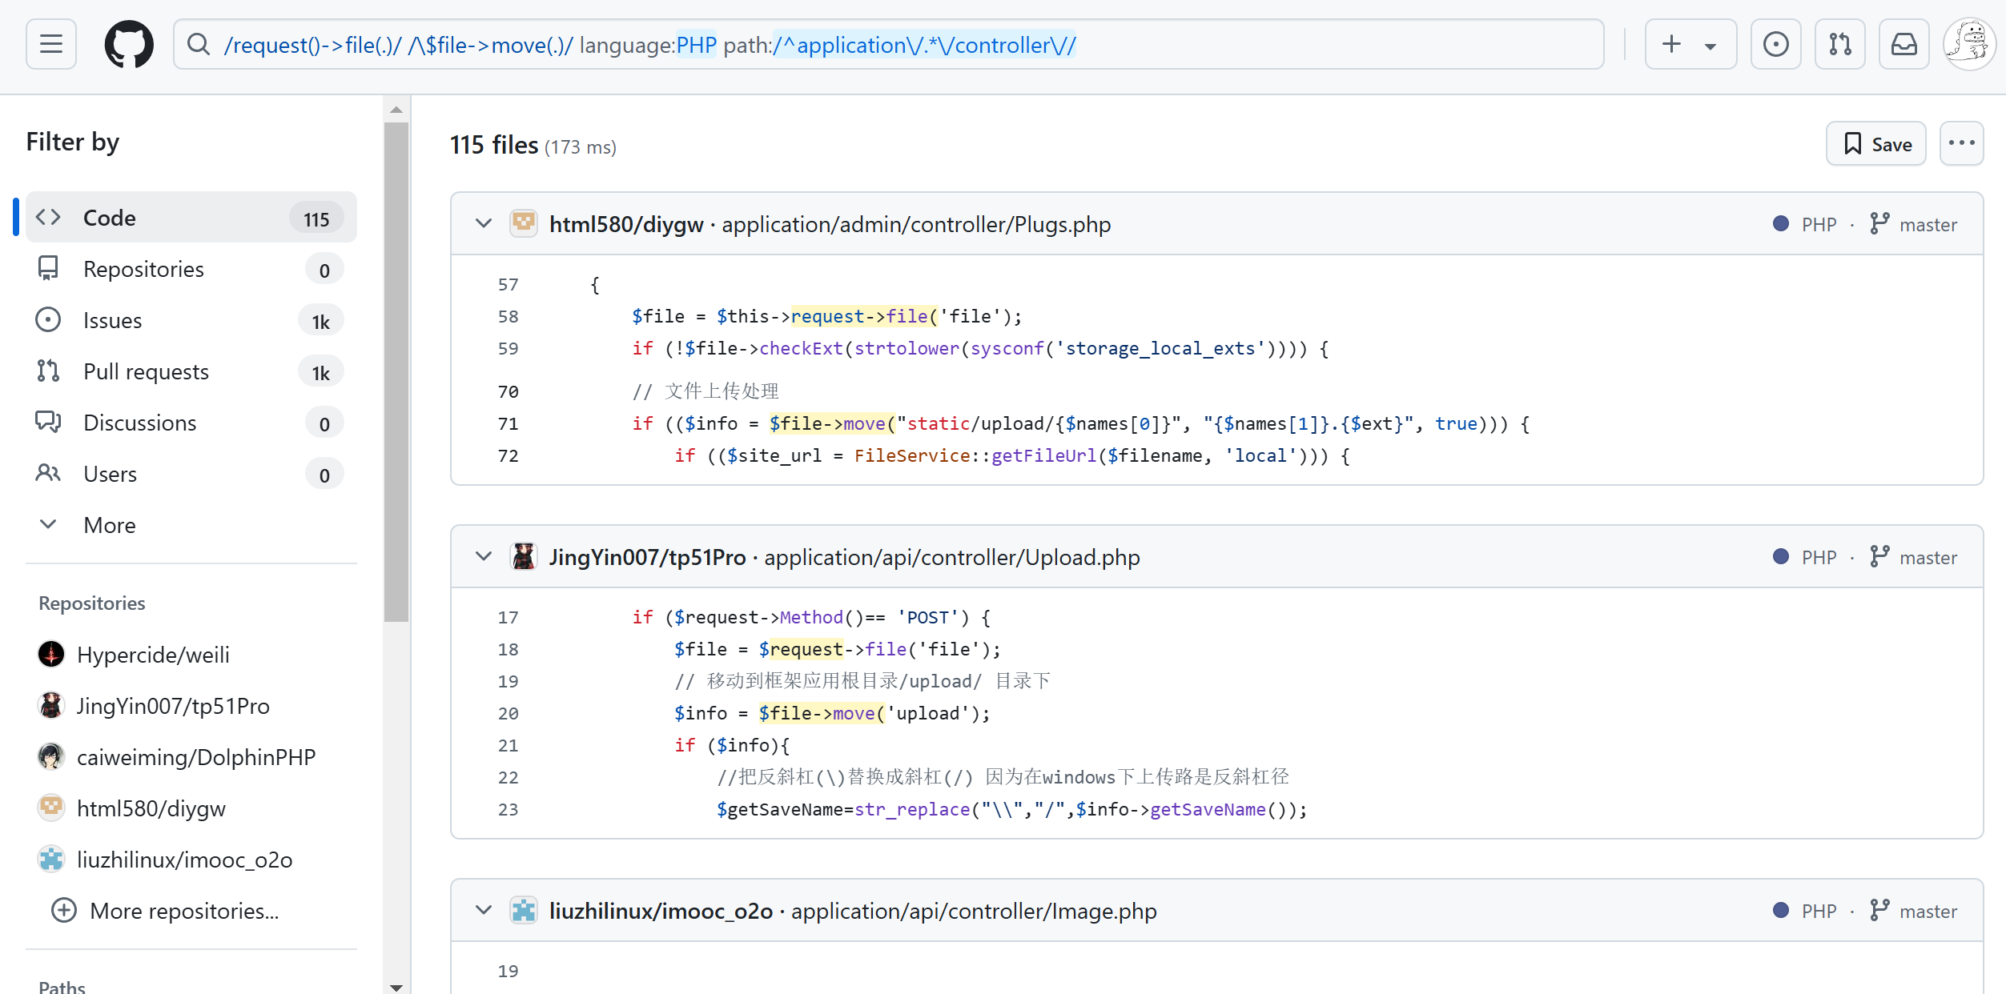2006x994 pixels.
Task: Click the sidebar scrollbar up arrow
Action: click(396, 109)
